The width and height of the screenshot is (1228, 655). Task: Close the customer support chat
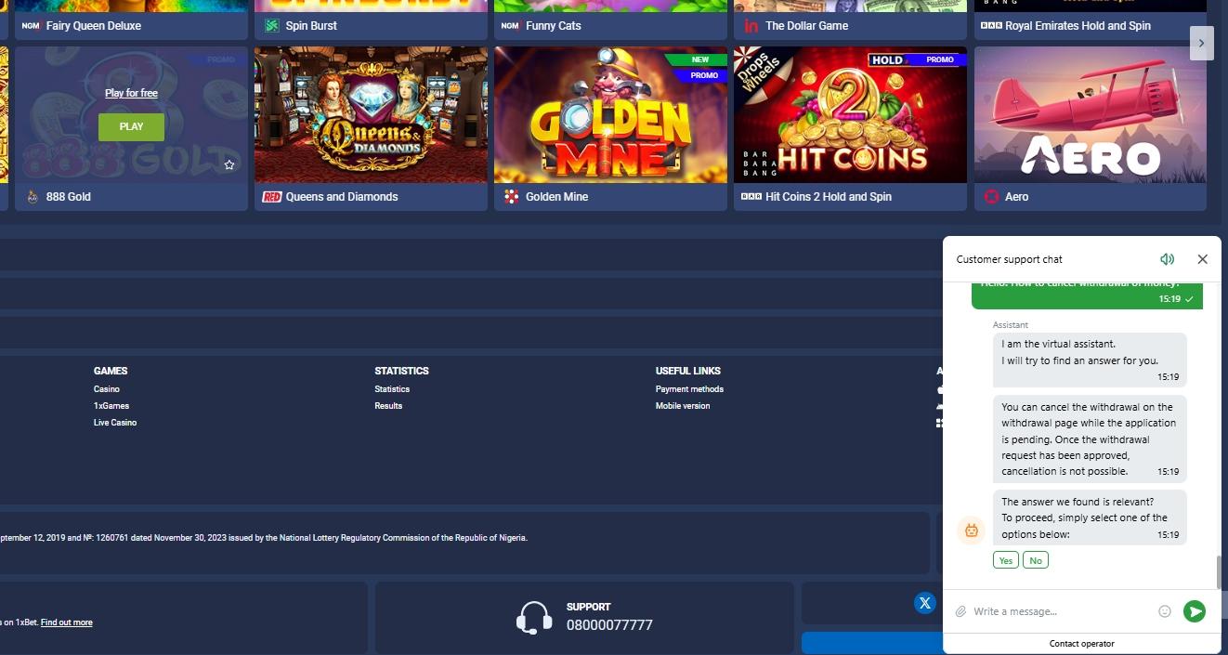tap(1202, 259)
